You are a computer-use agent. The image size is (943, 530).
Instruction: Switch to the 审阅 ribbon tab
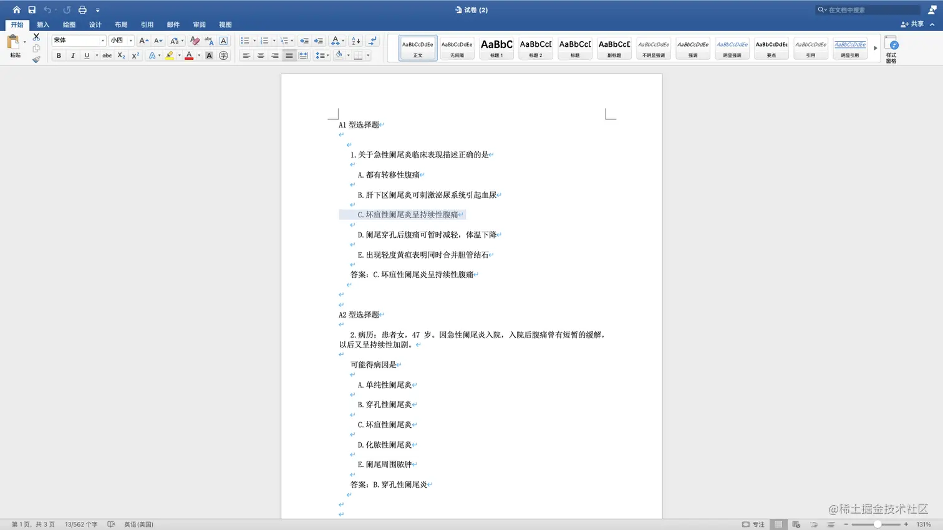199,25
